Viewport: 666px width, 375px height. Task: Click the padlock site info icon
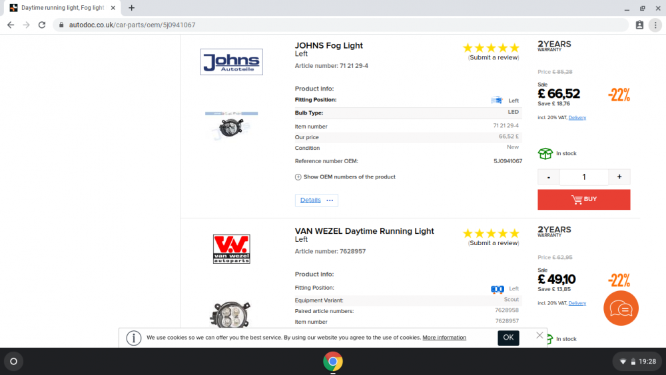tap(61, 25)
